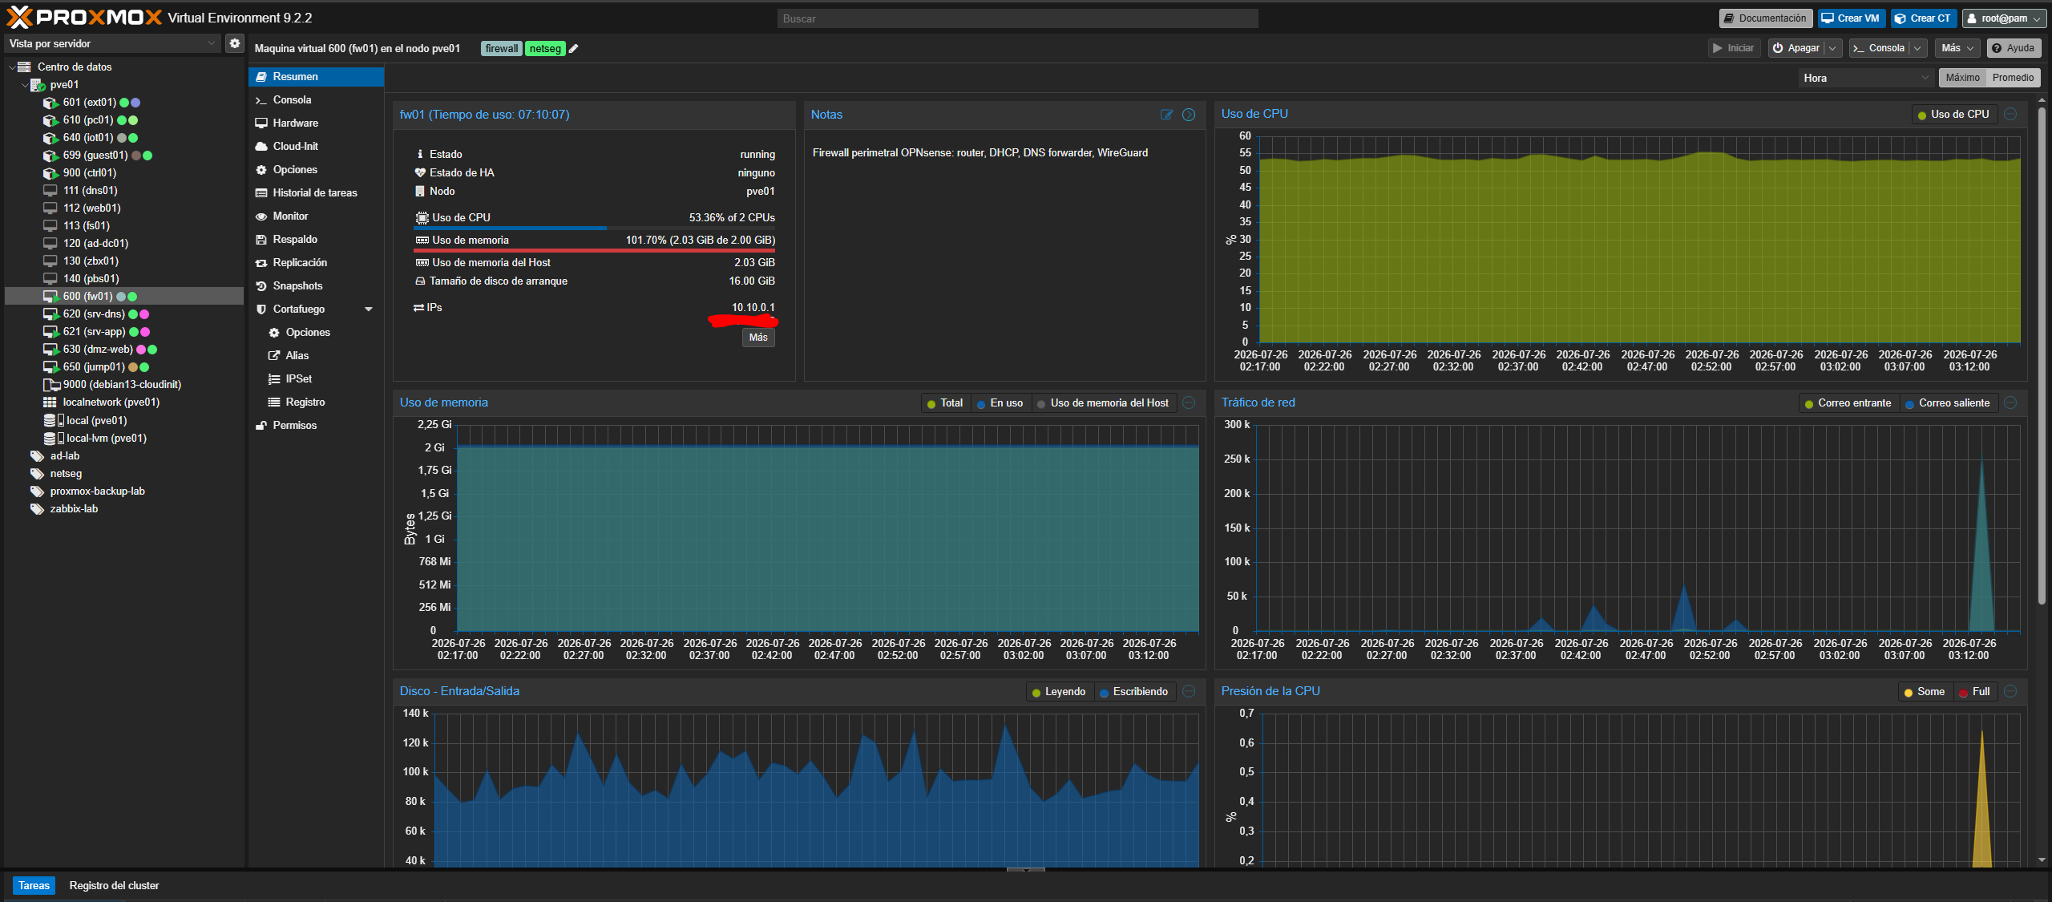2052x902 pixels.
Task: Click Más button under IPs
Action: pyautogui.click(x=758, y=338)
